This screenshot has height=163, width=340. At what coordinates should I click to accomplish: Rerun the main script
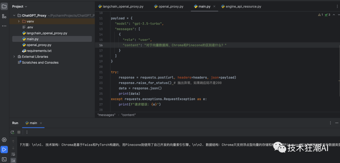[x=12, y=132]
